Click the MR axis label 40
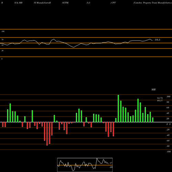This screenshot has height=172, width=172. [x=168, y=113]
